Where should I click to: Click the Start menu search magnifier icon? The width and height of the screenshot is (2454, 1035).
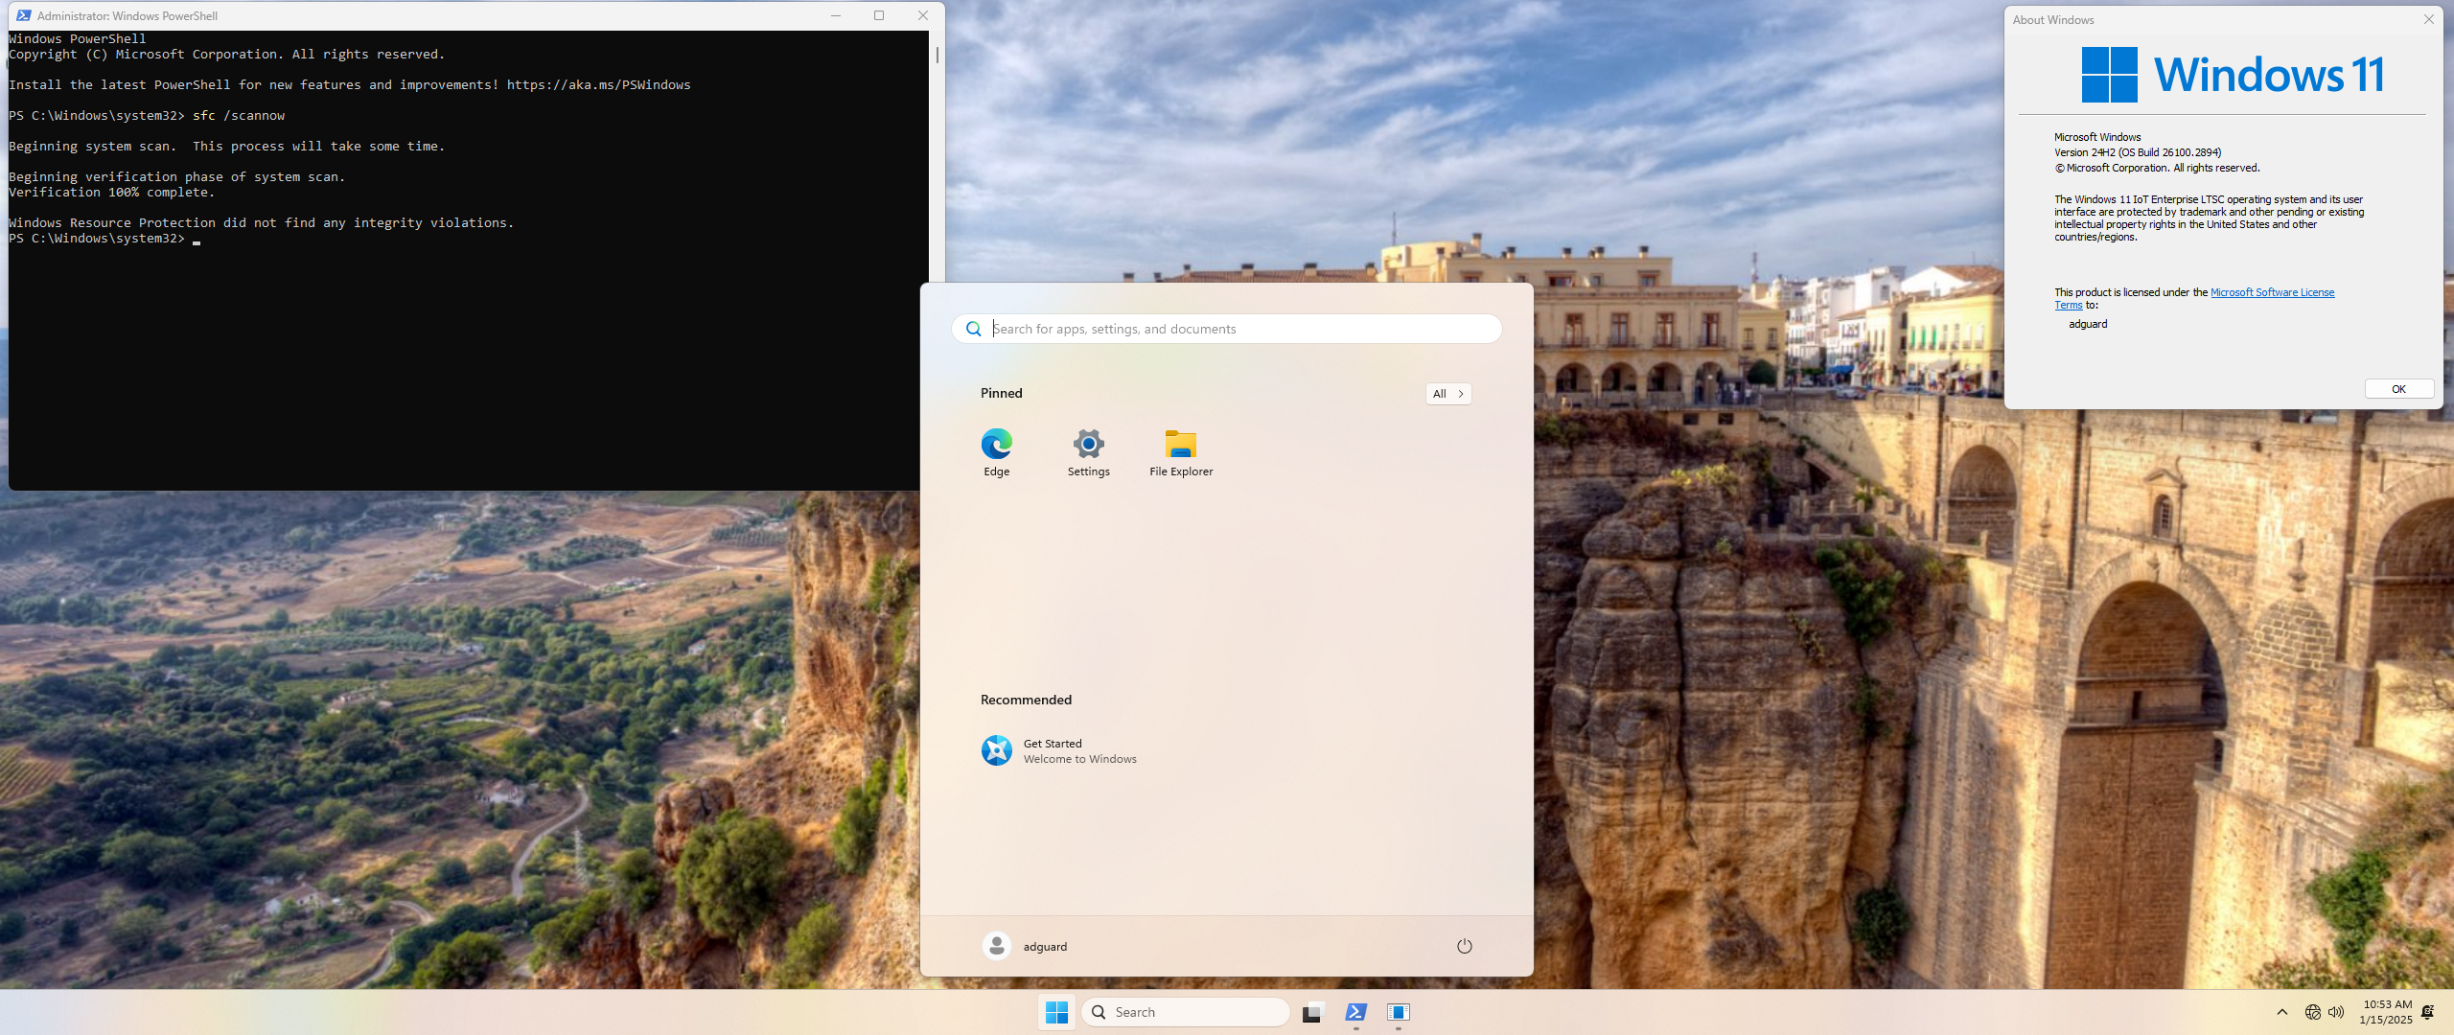click(974, 329)
